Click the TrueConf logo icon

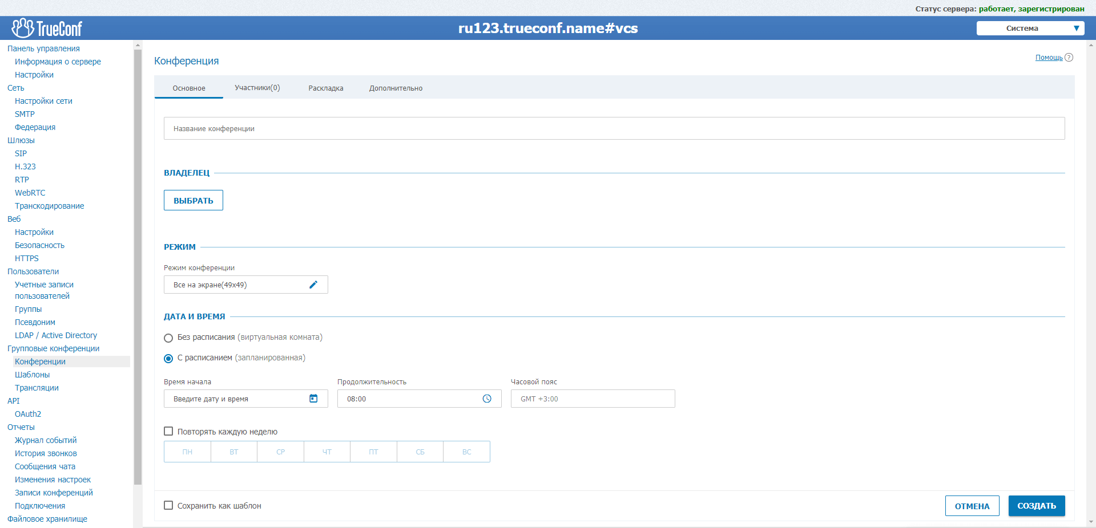coord(23,28)
